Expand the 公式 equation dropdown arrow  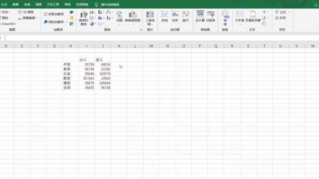click(x=289, y=12)
